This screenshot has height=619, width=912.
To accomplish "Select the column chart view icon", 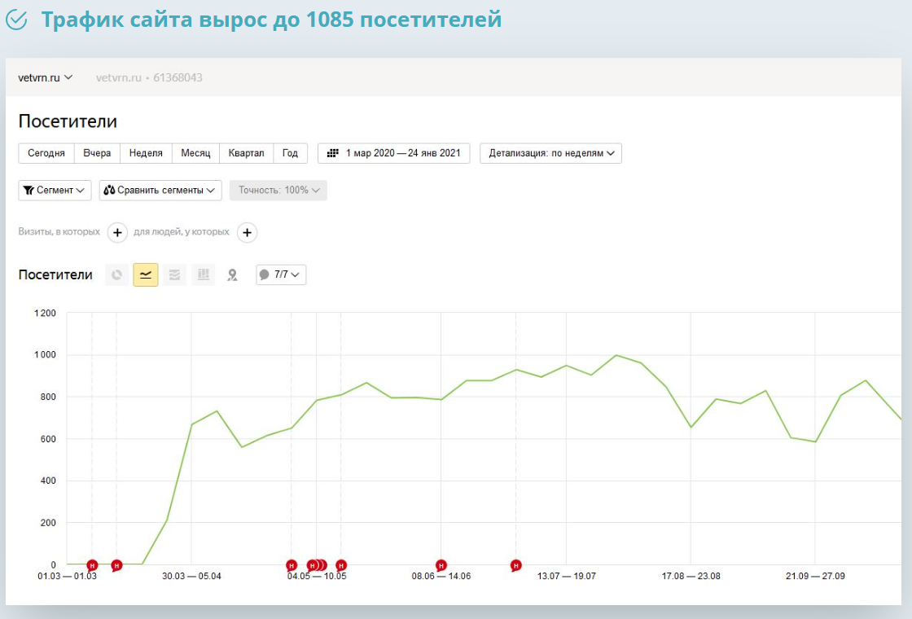I will [x=203, y=274].
